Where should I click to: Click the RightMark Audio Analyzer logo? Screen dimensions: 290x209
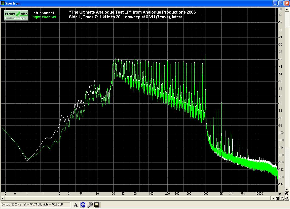pyautogui.click(x=16, y=15)
